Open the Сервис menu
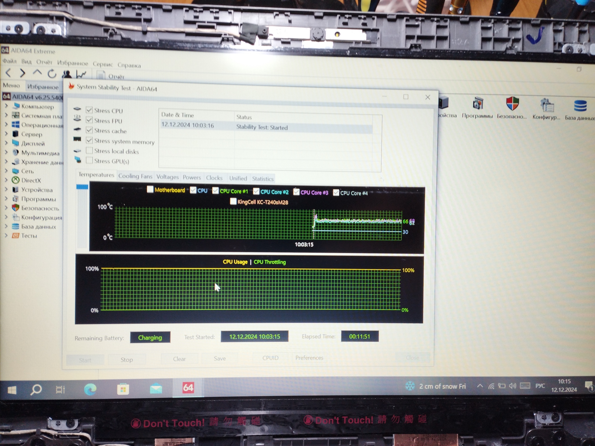Viewport: 595px width, 446px height. (x=103, y=64)
